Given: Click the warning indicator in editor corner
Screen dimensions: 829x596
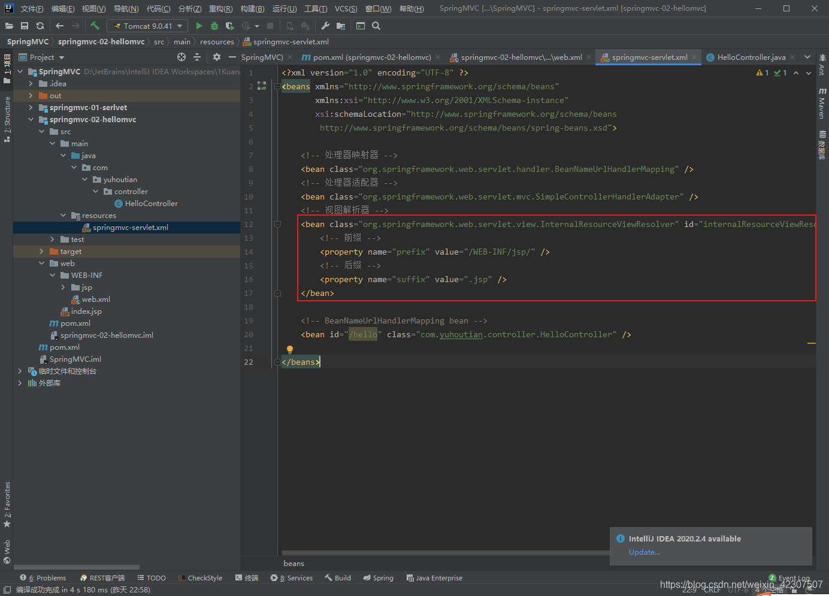Looking at the screenshot, I should click(x=763, y=72).
